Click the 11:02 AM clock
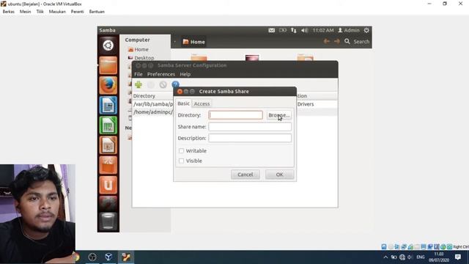Viewport: 469px width, 264px height. point(323,30)
